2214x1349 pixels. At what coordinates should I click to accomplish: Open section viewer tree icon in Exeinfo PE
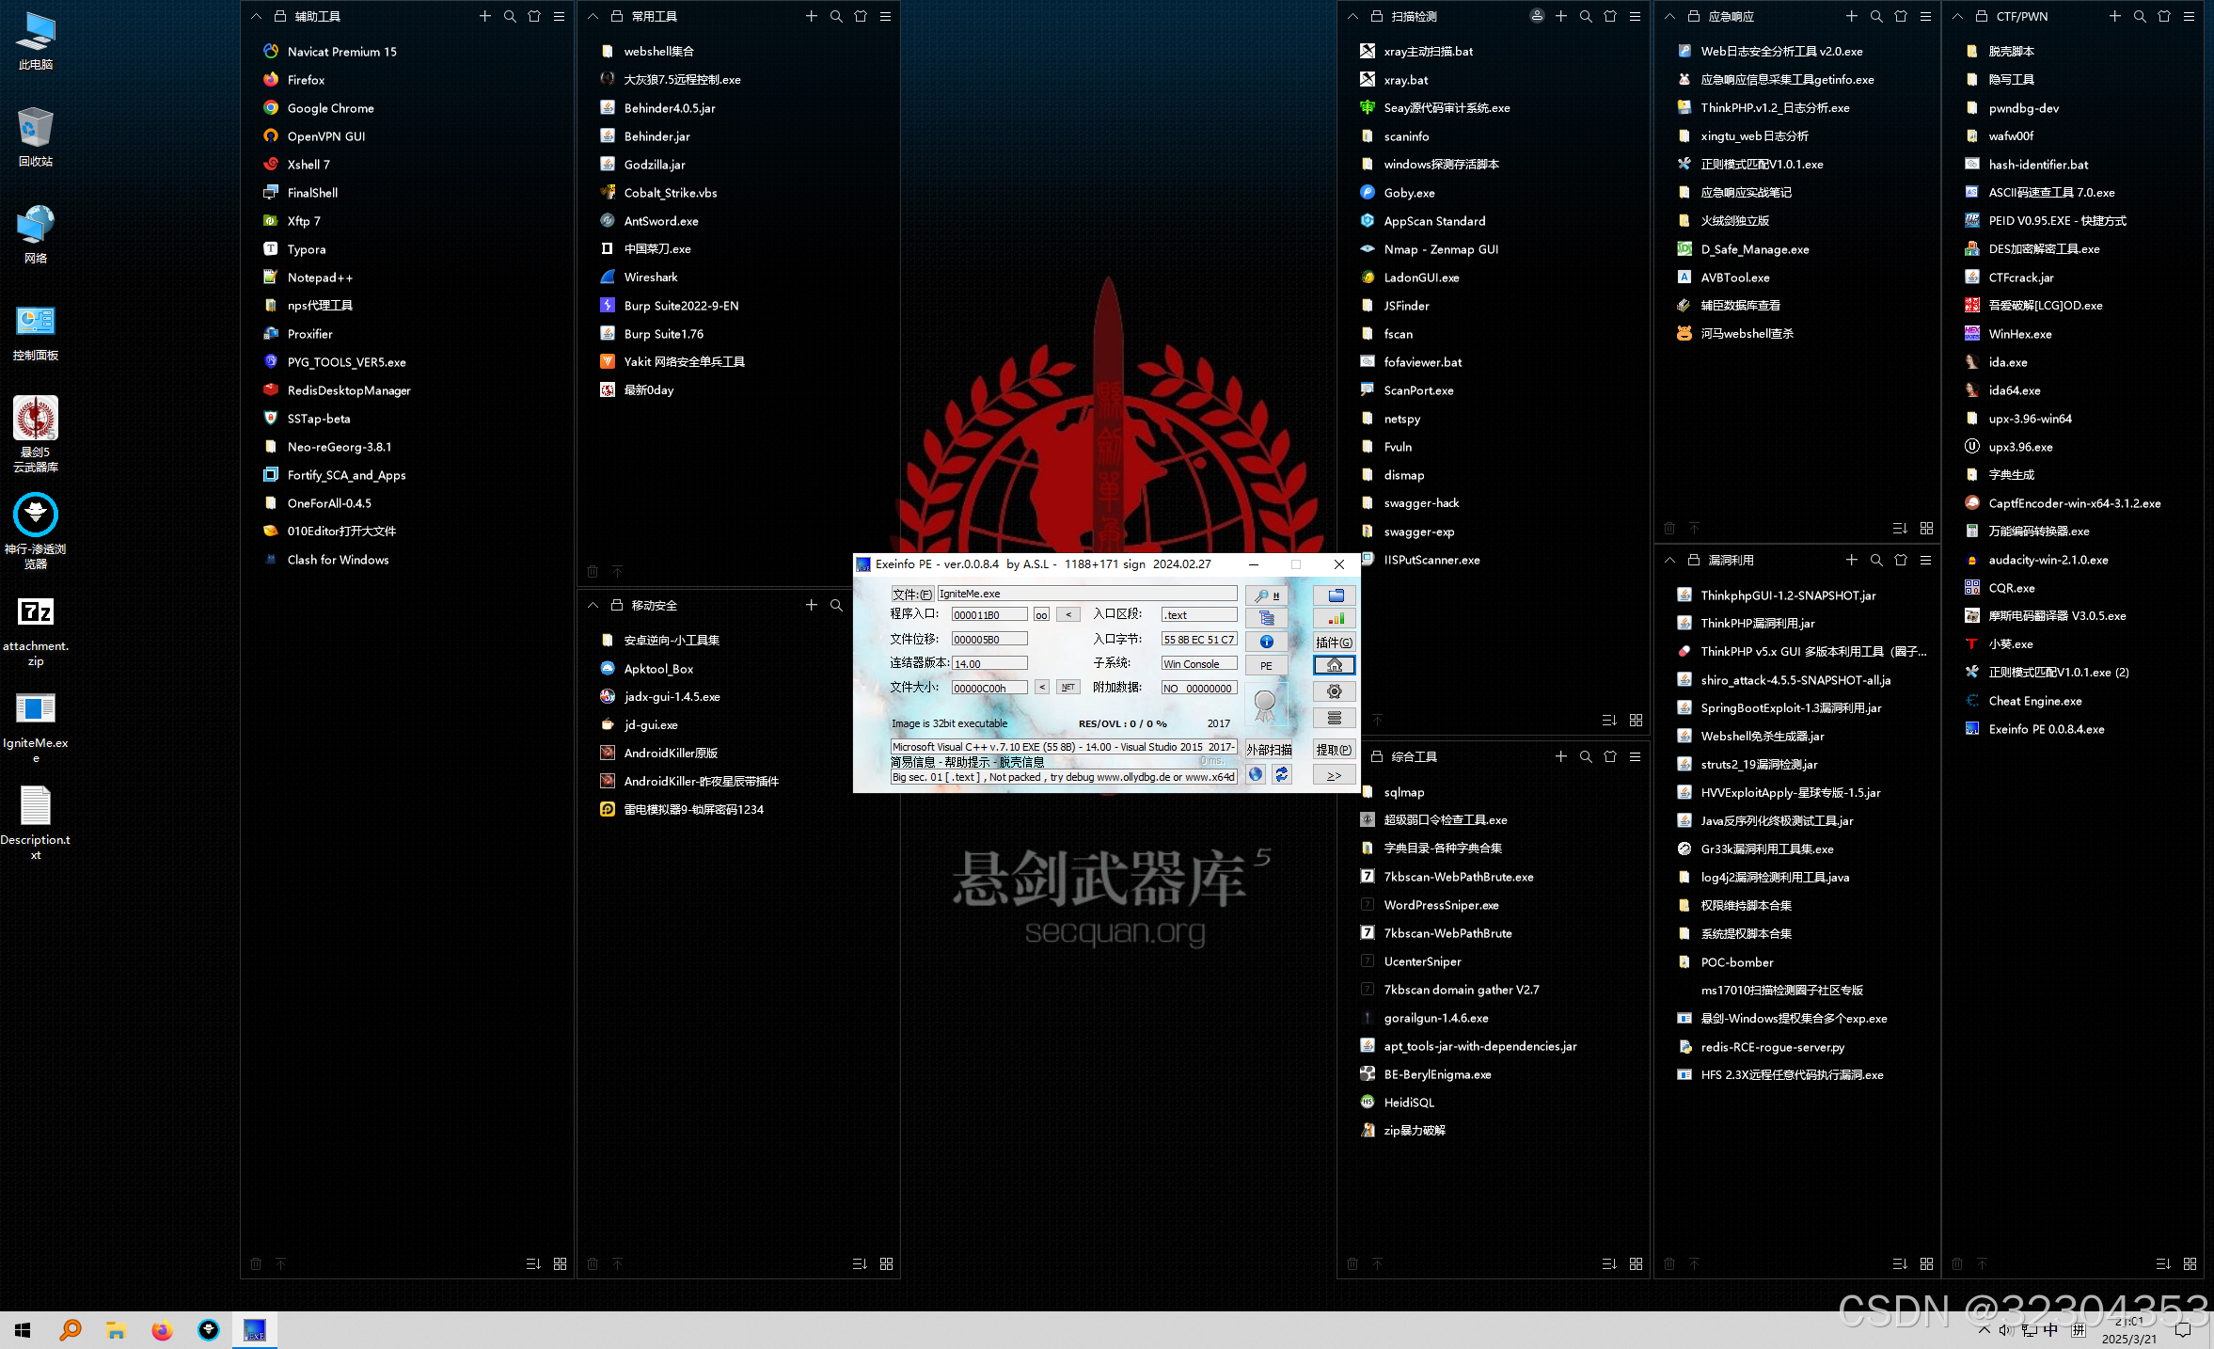1266,618
